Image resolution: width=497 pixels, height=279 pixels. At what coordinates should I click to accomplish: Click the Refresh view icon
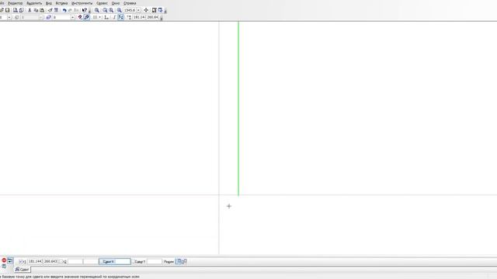(x=160, y=10)
